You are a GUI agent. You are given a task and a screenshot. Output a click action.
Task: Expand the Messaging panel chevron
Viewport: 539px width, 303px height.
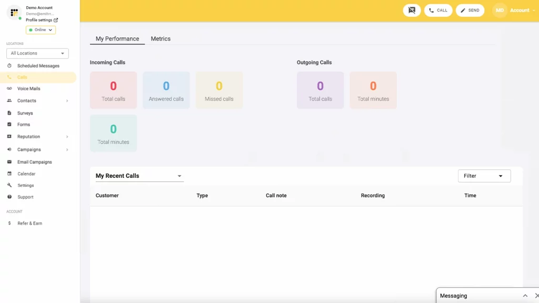point(525,296)
